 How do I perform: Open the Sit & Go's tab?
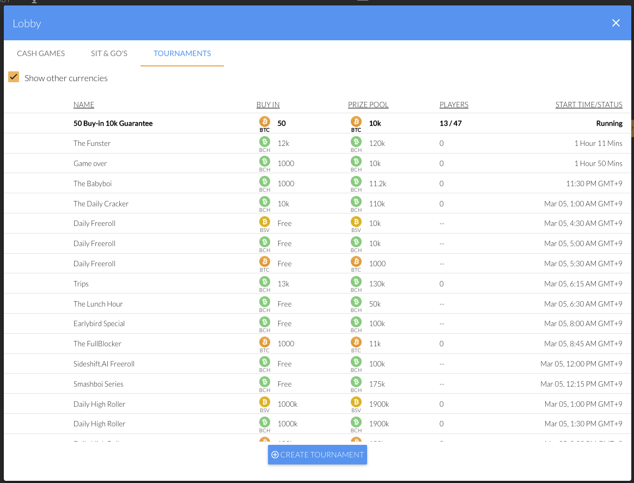click(x=109, y=53)
